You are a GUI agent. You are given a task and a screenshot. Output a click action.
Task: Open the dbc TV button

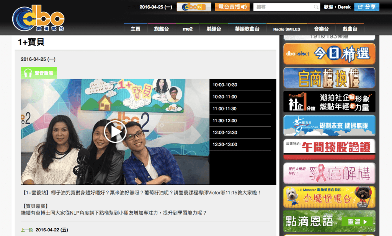(x=194, y=7)
